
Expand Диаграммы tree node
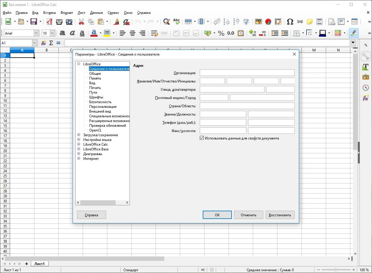click(79, 154)
